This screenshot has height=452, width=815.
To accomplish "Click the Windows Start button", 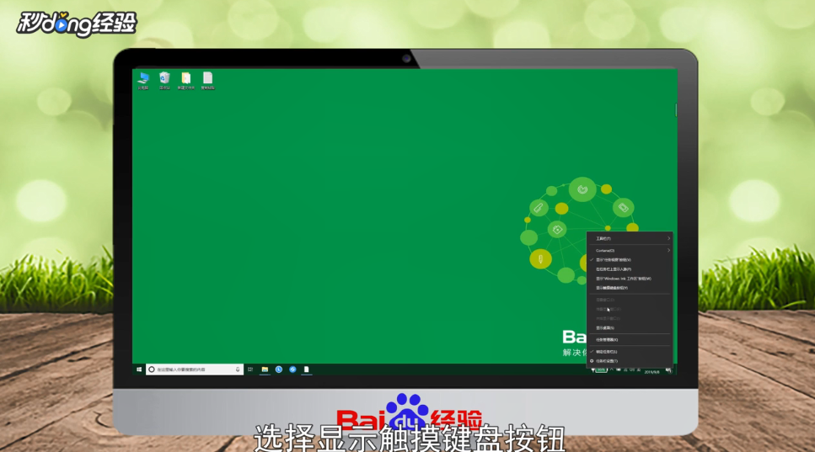I will pos(139,370).
